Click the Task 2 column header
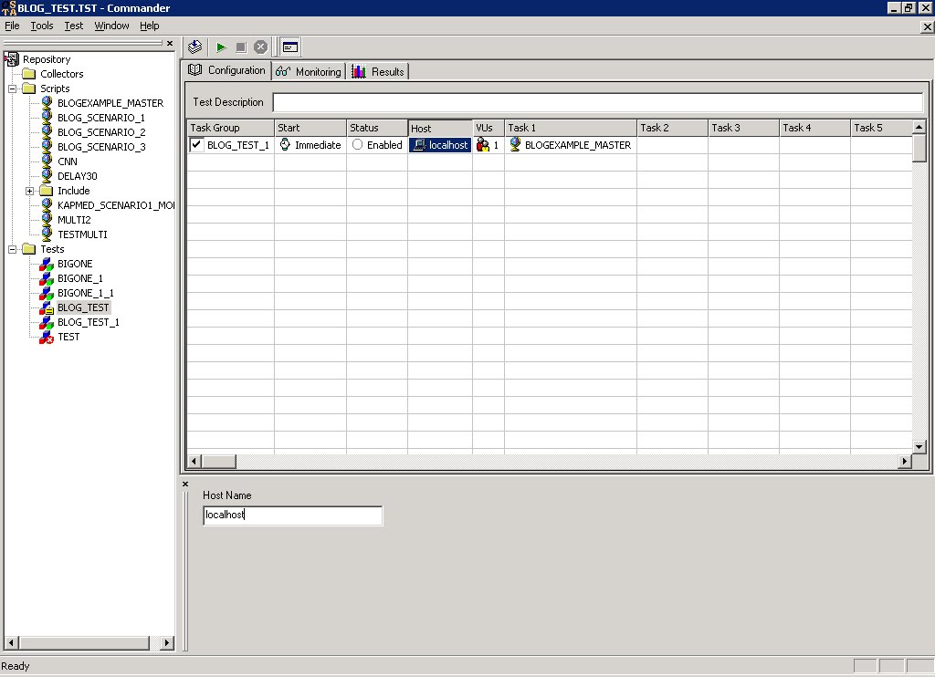The height and width of the screenshot is (677, 935). coord(672,128)
